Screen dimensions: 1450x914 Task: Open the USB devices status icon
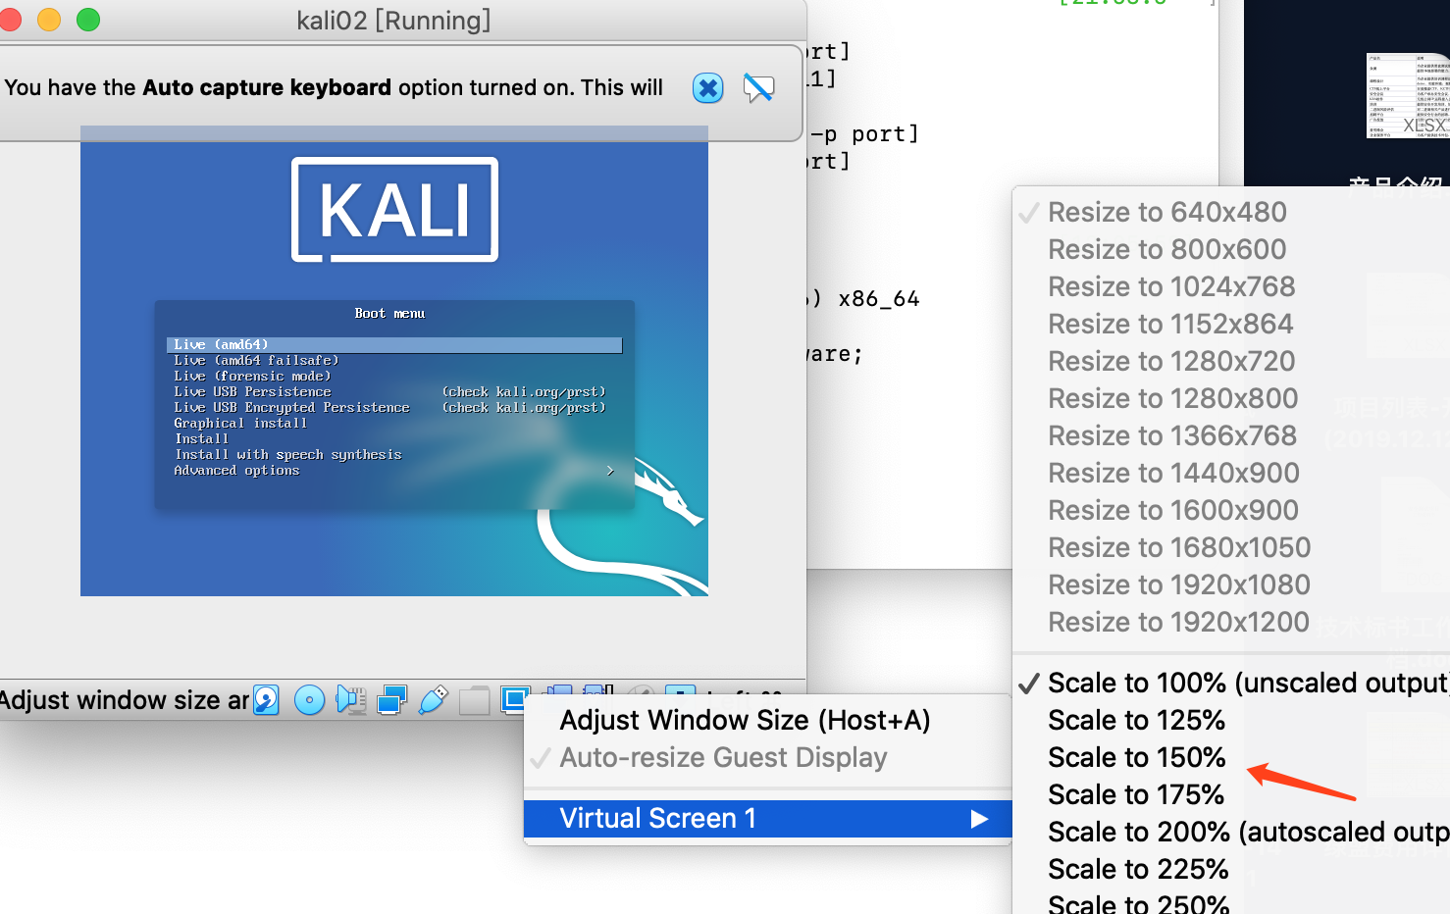433,699
